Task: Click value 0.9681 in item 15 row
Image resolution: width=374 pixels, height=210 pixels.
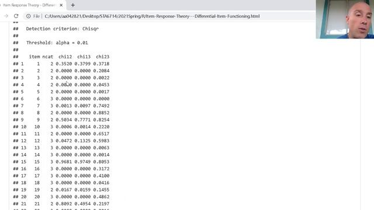Action: [x=64, y=162]
